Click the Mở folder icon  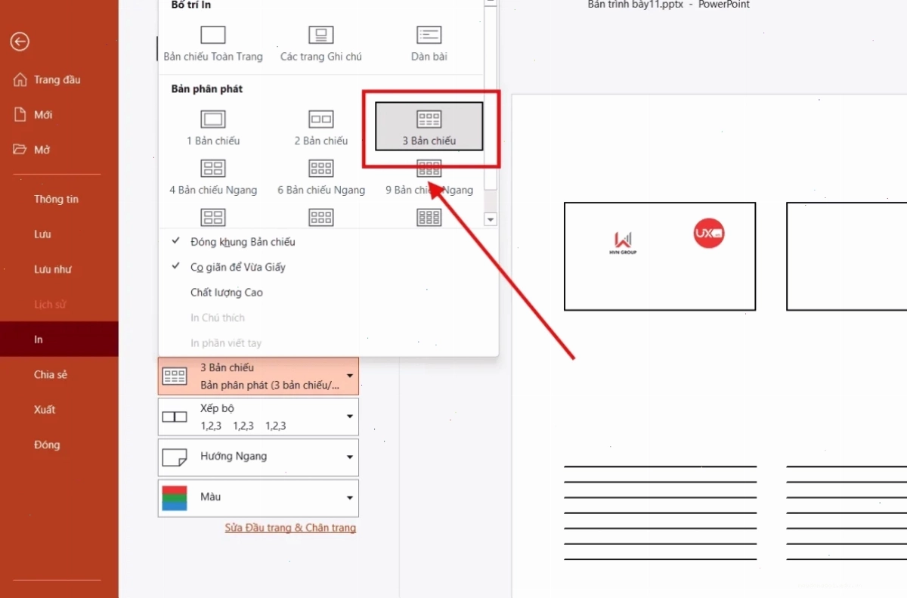(20, 149)
